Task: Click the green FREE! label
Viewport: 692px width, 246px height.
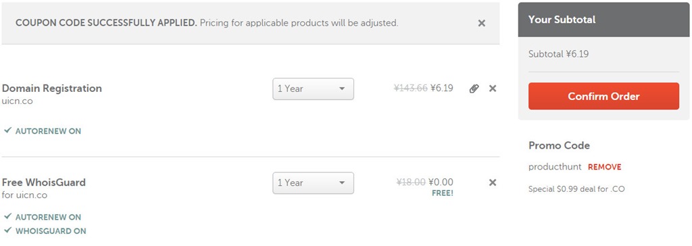Action: 442,193
